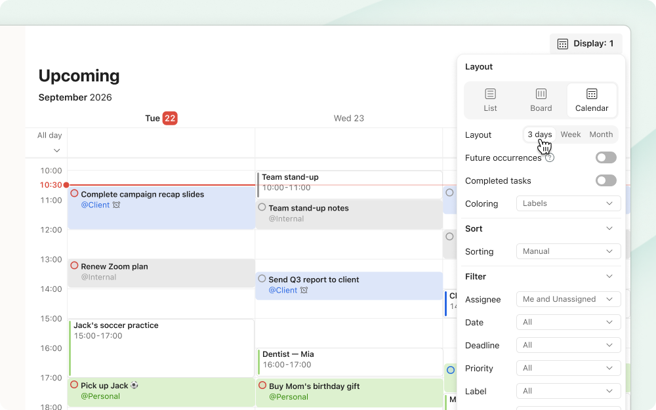The width and height of the screenshot is (656, 410).
Task: Open Jack's soccer practice event
Action: (x=161, y=348)
